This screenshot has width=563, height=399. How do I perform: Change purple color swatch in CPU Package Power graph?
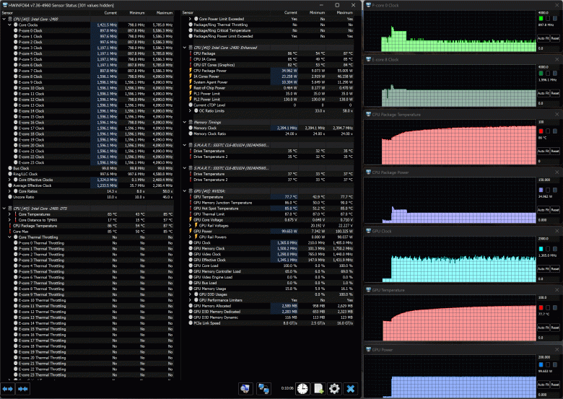[x=541, y=190]
